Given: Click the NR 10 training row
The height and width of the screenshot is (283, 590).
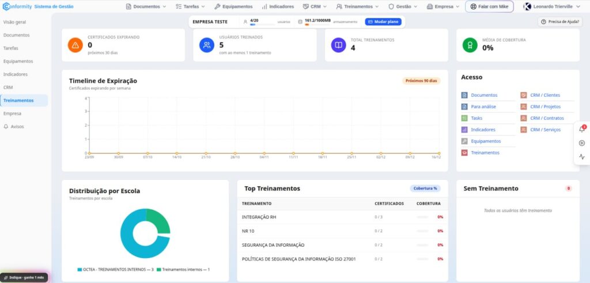Looking at the screenshot, I should [342, 231].
